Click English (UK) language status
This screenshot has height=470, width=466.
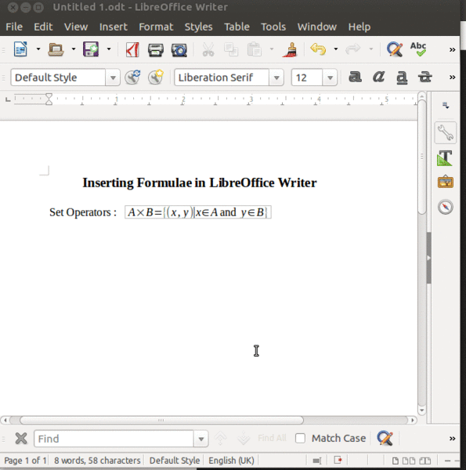pos(231,460)
